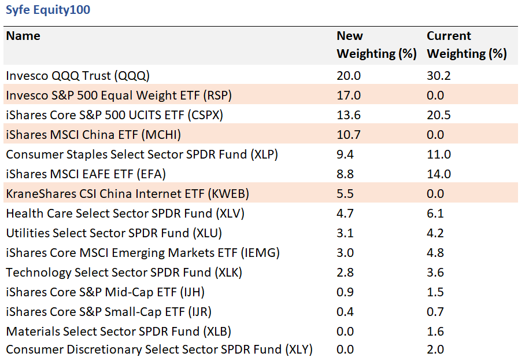Select CSPX new weighting value 13.6

(x=349, y=115)
